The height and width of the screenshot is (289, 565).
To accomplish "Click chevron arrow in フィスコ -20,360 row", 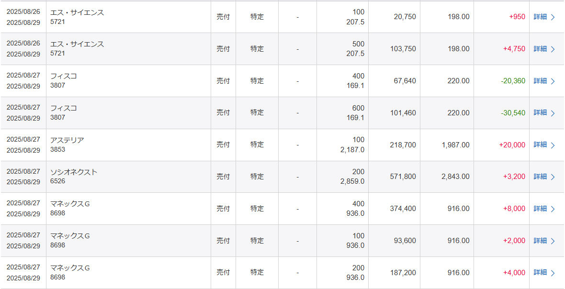I will click(553, 81).
